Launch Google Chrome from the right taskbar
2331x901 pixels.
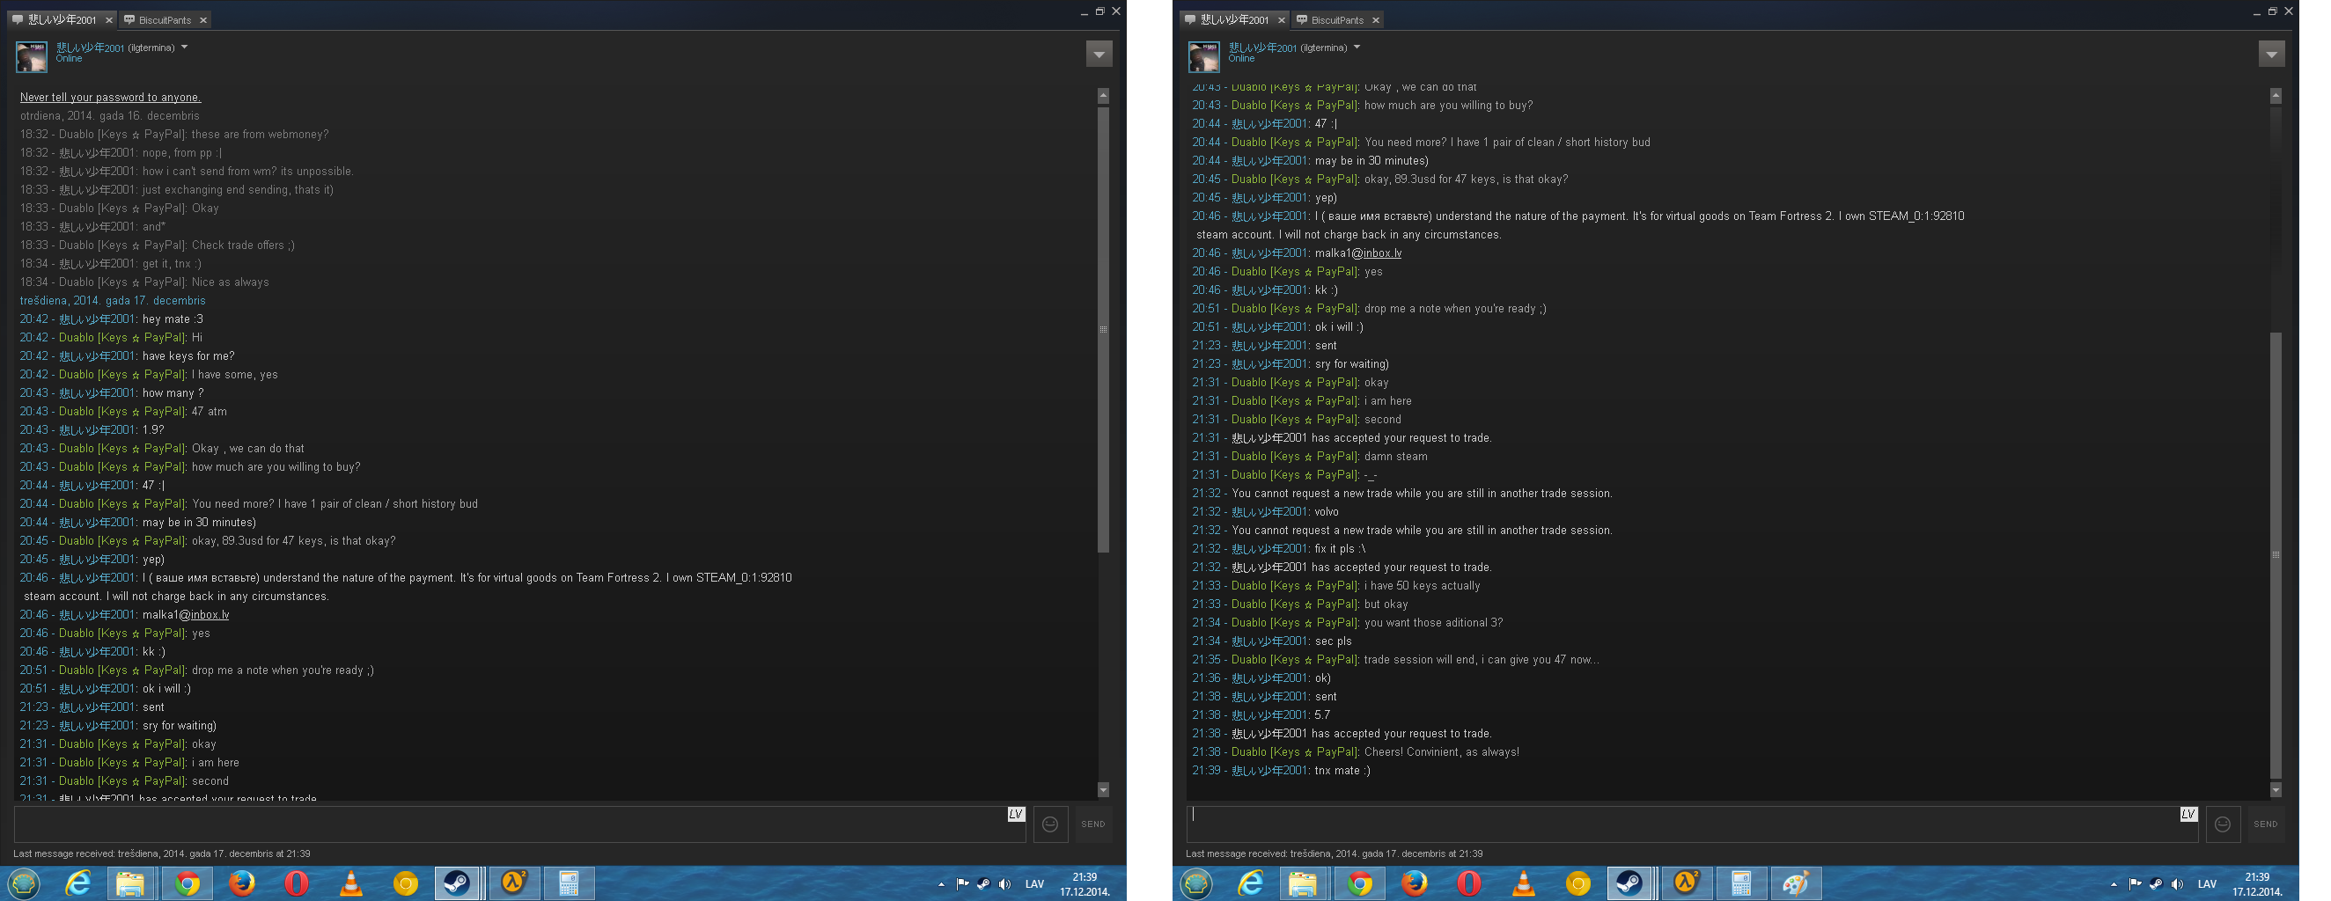pyautogui.click(x=1359, y=883)
